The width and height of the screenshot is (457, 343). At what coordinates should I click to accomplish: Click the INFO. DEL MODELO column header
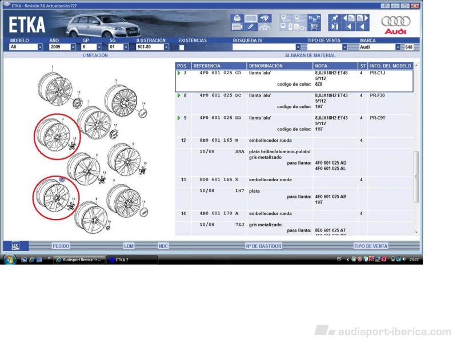[390, 66]
